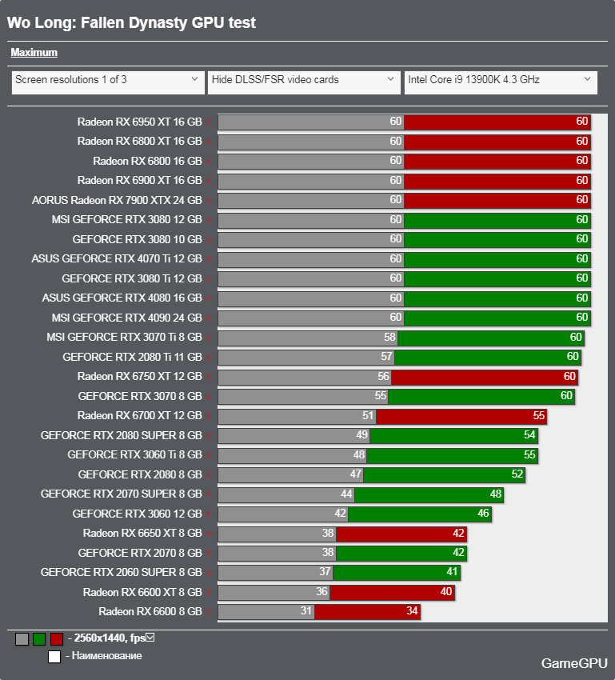Click red bar for Radeon RX 6650 XT
The image size is (615, 680).
[401, 534]
